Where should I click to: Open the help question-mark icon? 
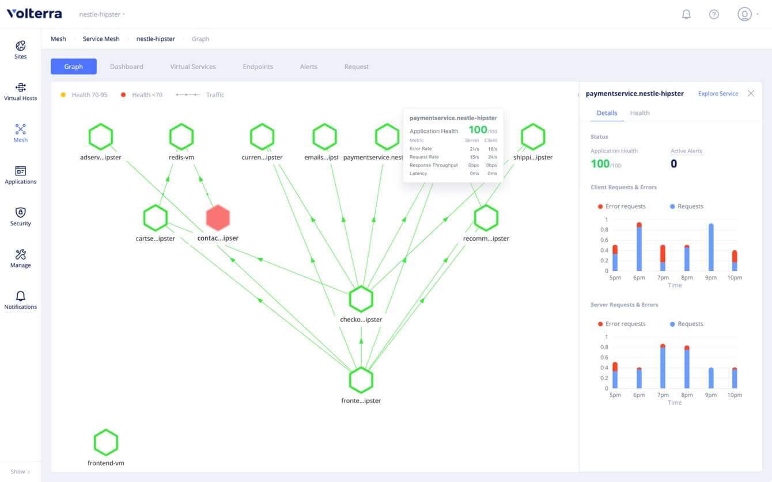[714, 14]
